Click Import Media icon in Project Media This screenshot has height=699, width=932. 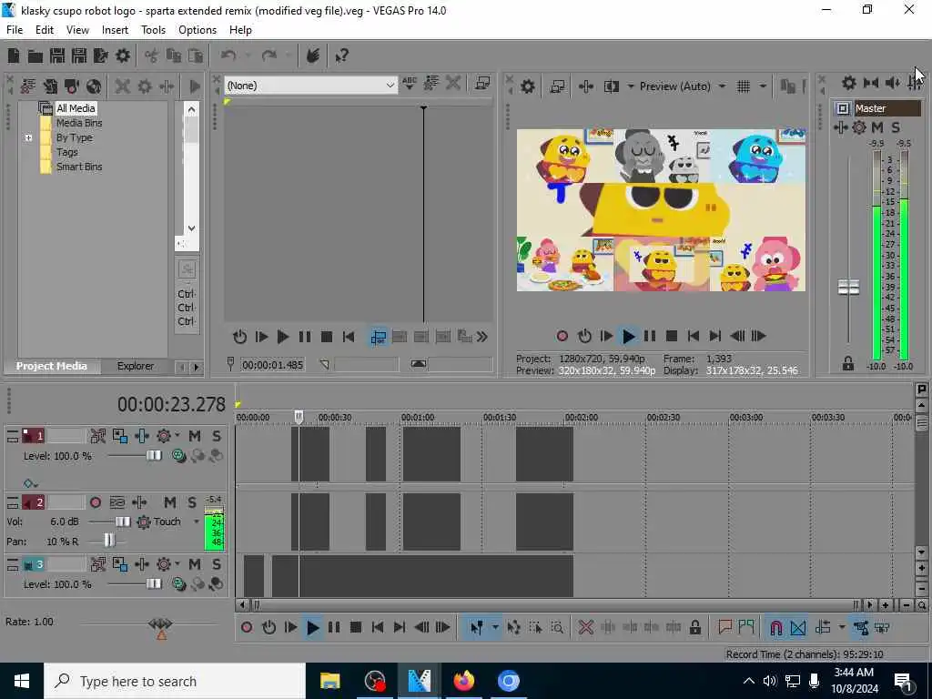coord(28,86)
